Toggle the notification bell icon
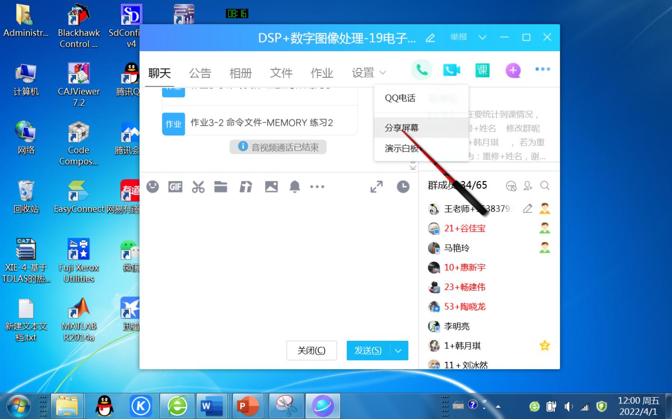 click(294, 187)
